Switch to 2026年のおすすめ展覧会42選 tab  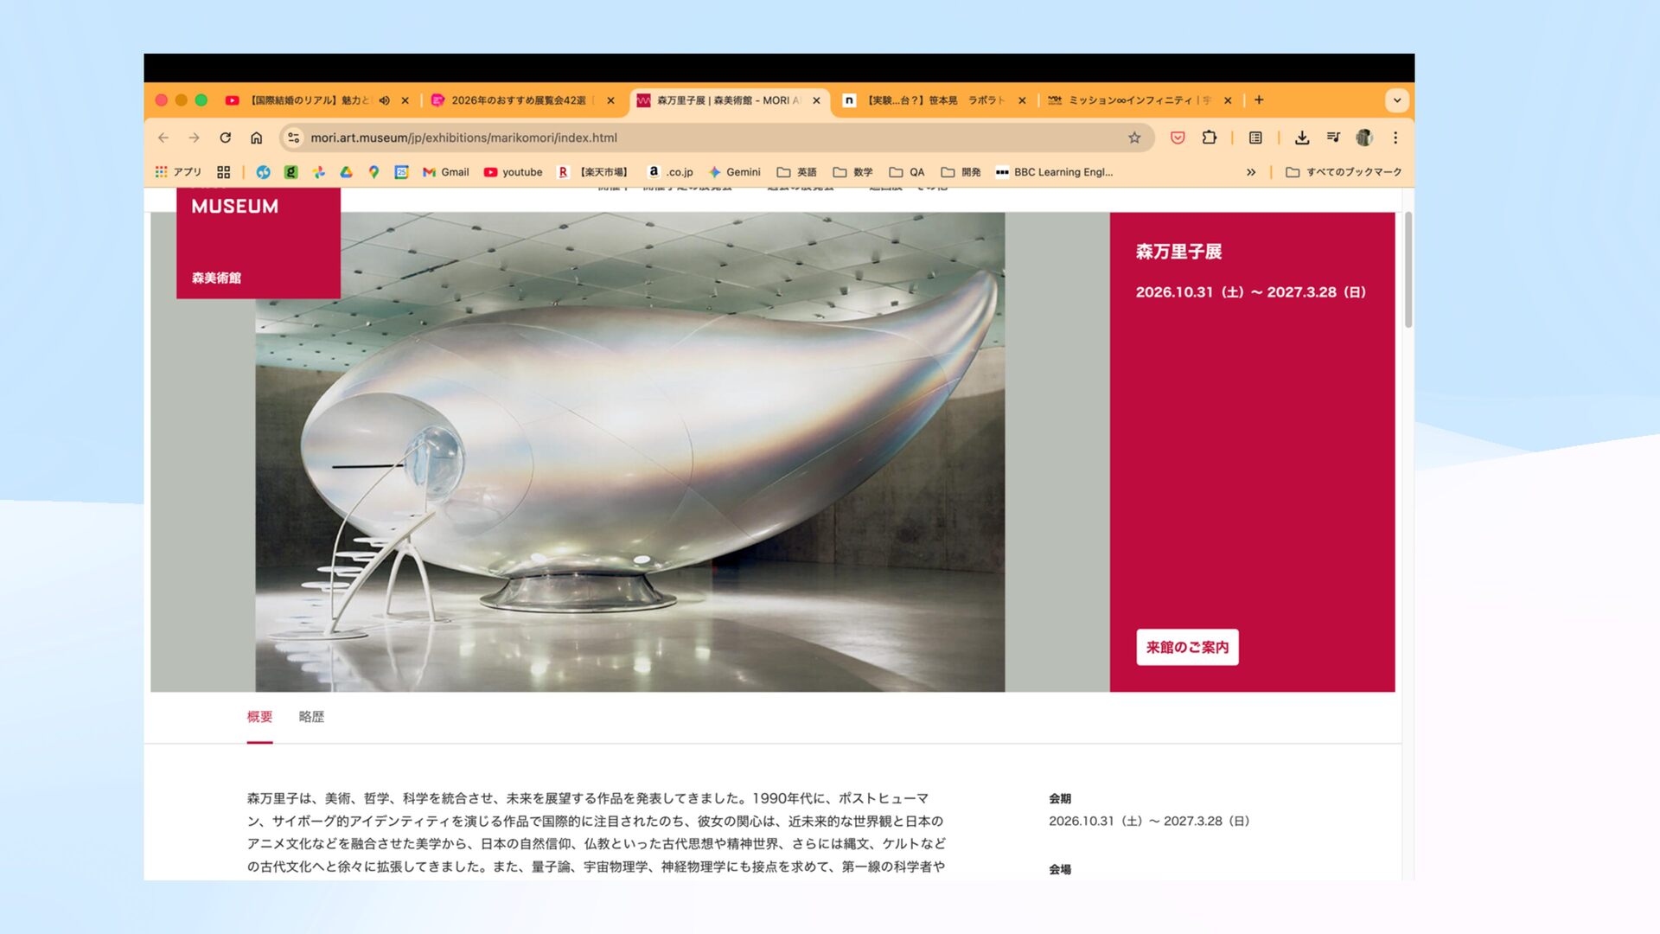pyautogui.click(x=517, y=100)
